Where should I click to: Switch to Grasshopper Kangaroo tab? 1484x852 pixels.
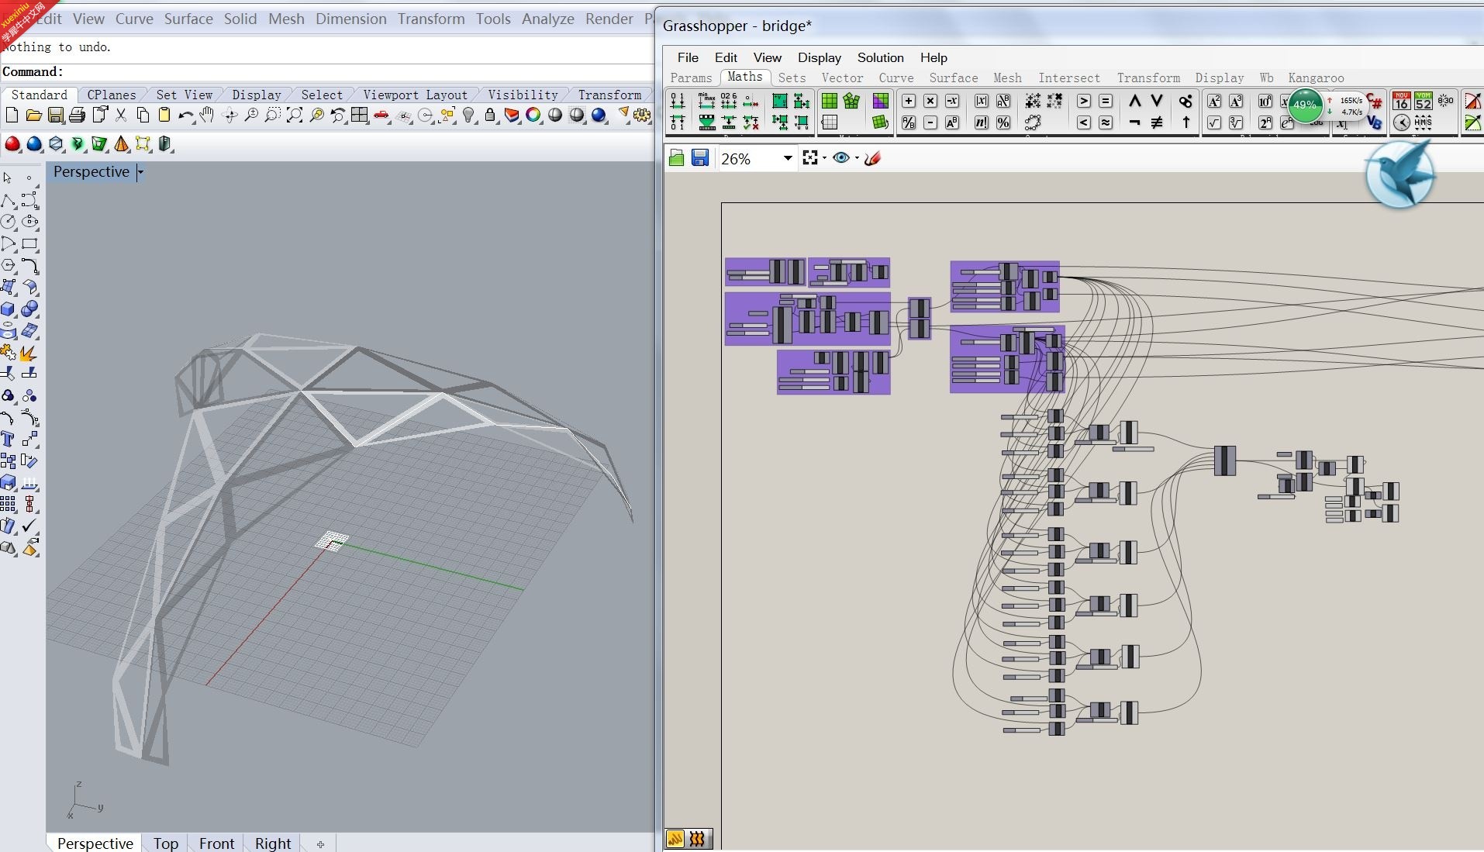tap(1316, 78)
